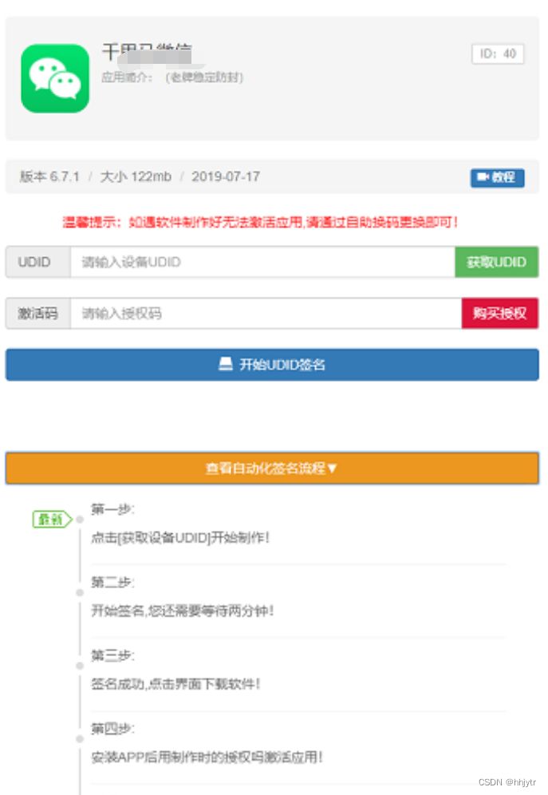The height and width of the screenshot is (795, 548).
Task: Click the red 温馨提示 warning text
Action: point(260,222)
